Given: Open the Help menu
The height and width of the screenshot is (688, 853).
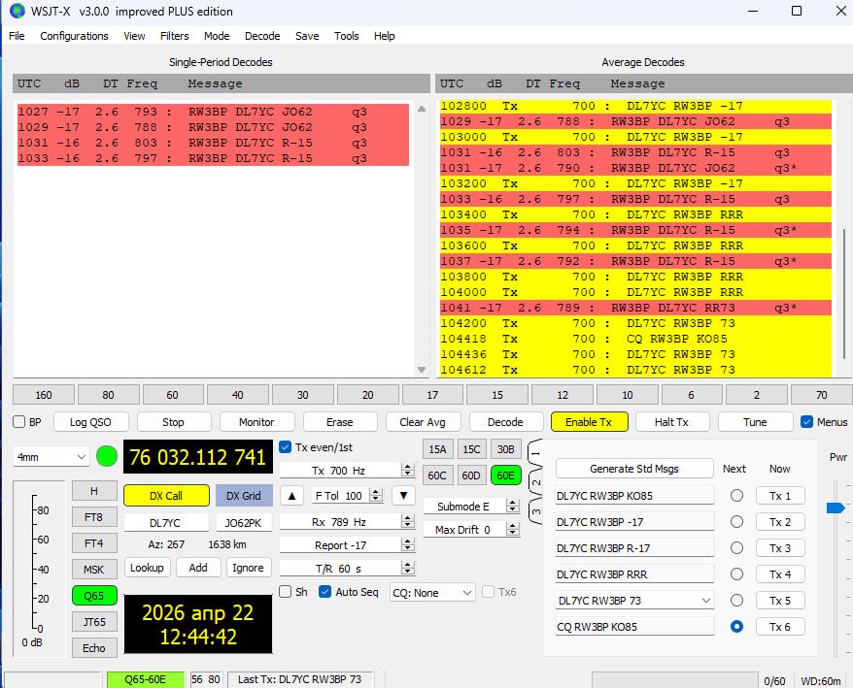Looking at the screenshot, I should 384,36.
